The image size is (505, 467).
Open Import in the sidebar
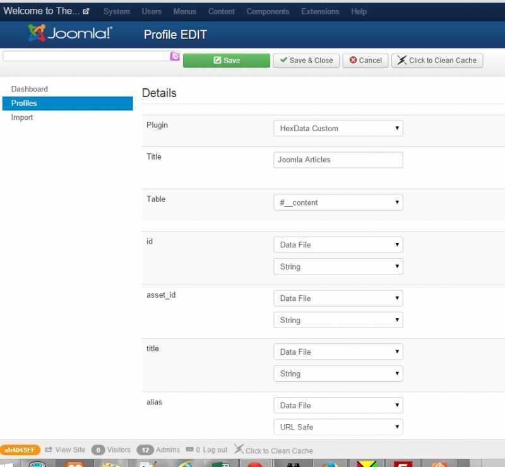22,117
